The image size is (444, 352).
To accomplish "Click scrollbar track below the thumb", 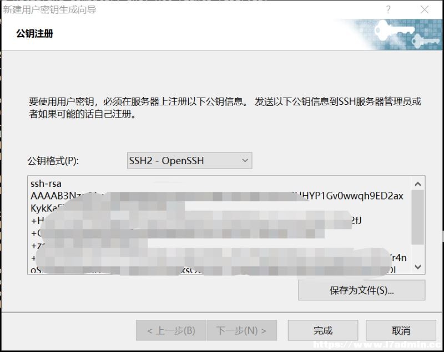I will tap(418, 252).
